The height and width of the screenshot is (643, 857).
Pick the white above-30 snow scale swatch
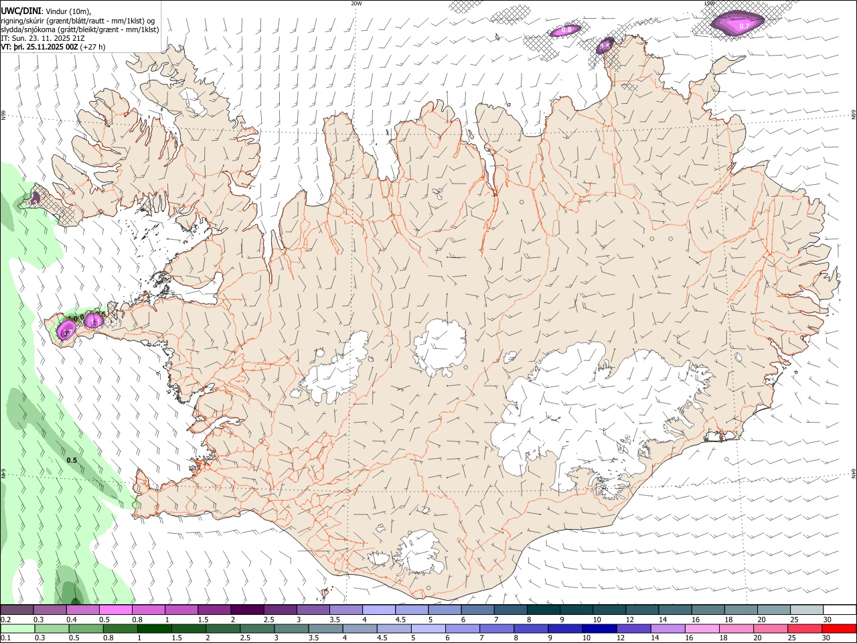(x=840, y=610)
